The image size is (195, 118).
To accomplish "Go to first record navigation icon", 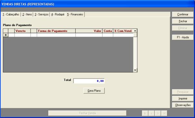I will point(145,113).
